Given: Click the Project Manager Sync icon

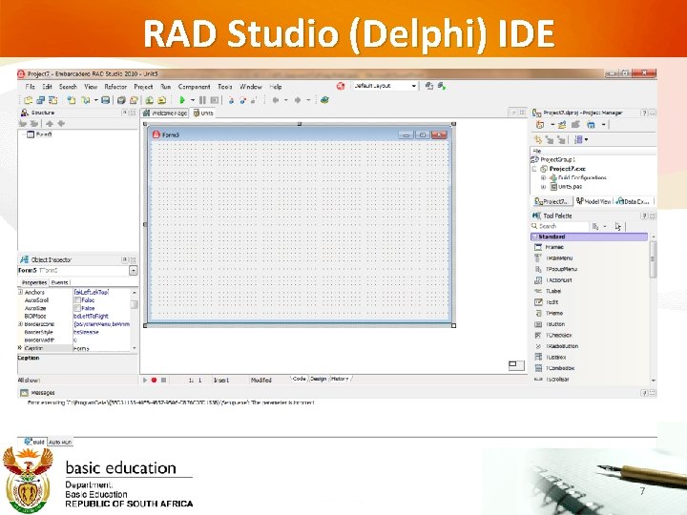Looking at the screenshot, I should pos(538,139).
